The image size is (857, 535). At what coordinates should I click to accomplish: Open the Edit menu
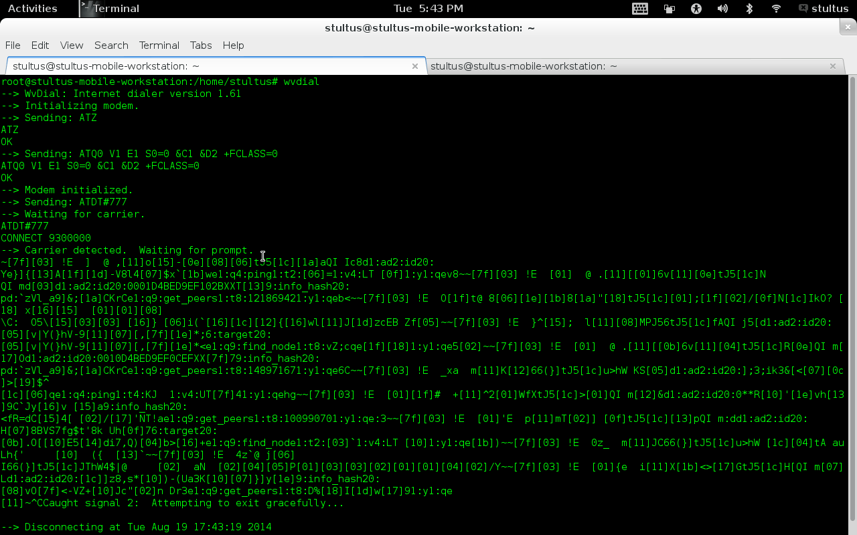coord(40,45)
